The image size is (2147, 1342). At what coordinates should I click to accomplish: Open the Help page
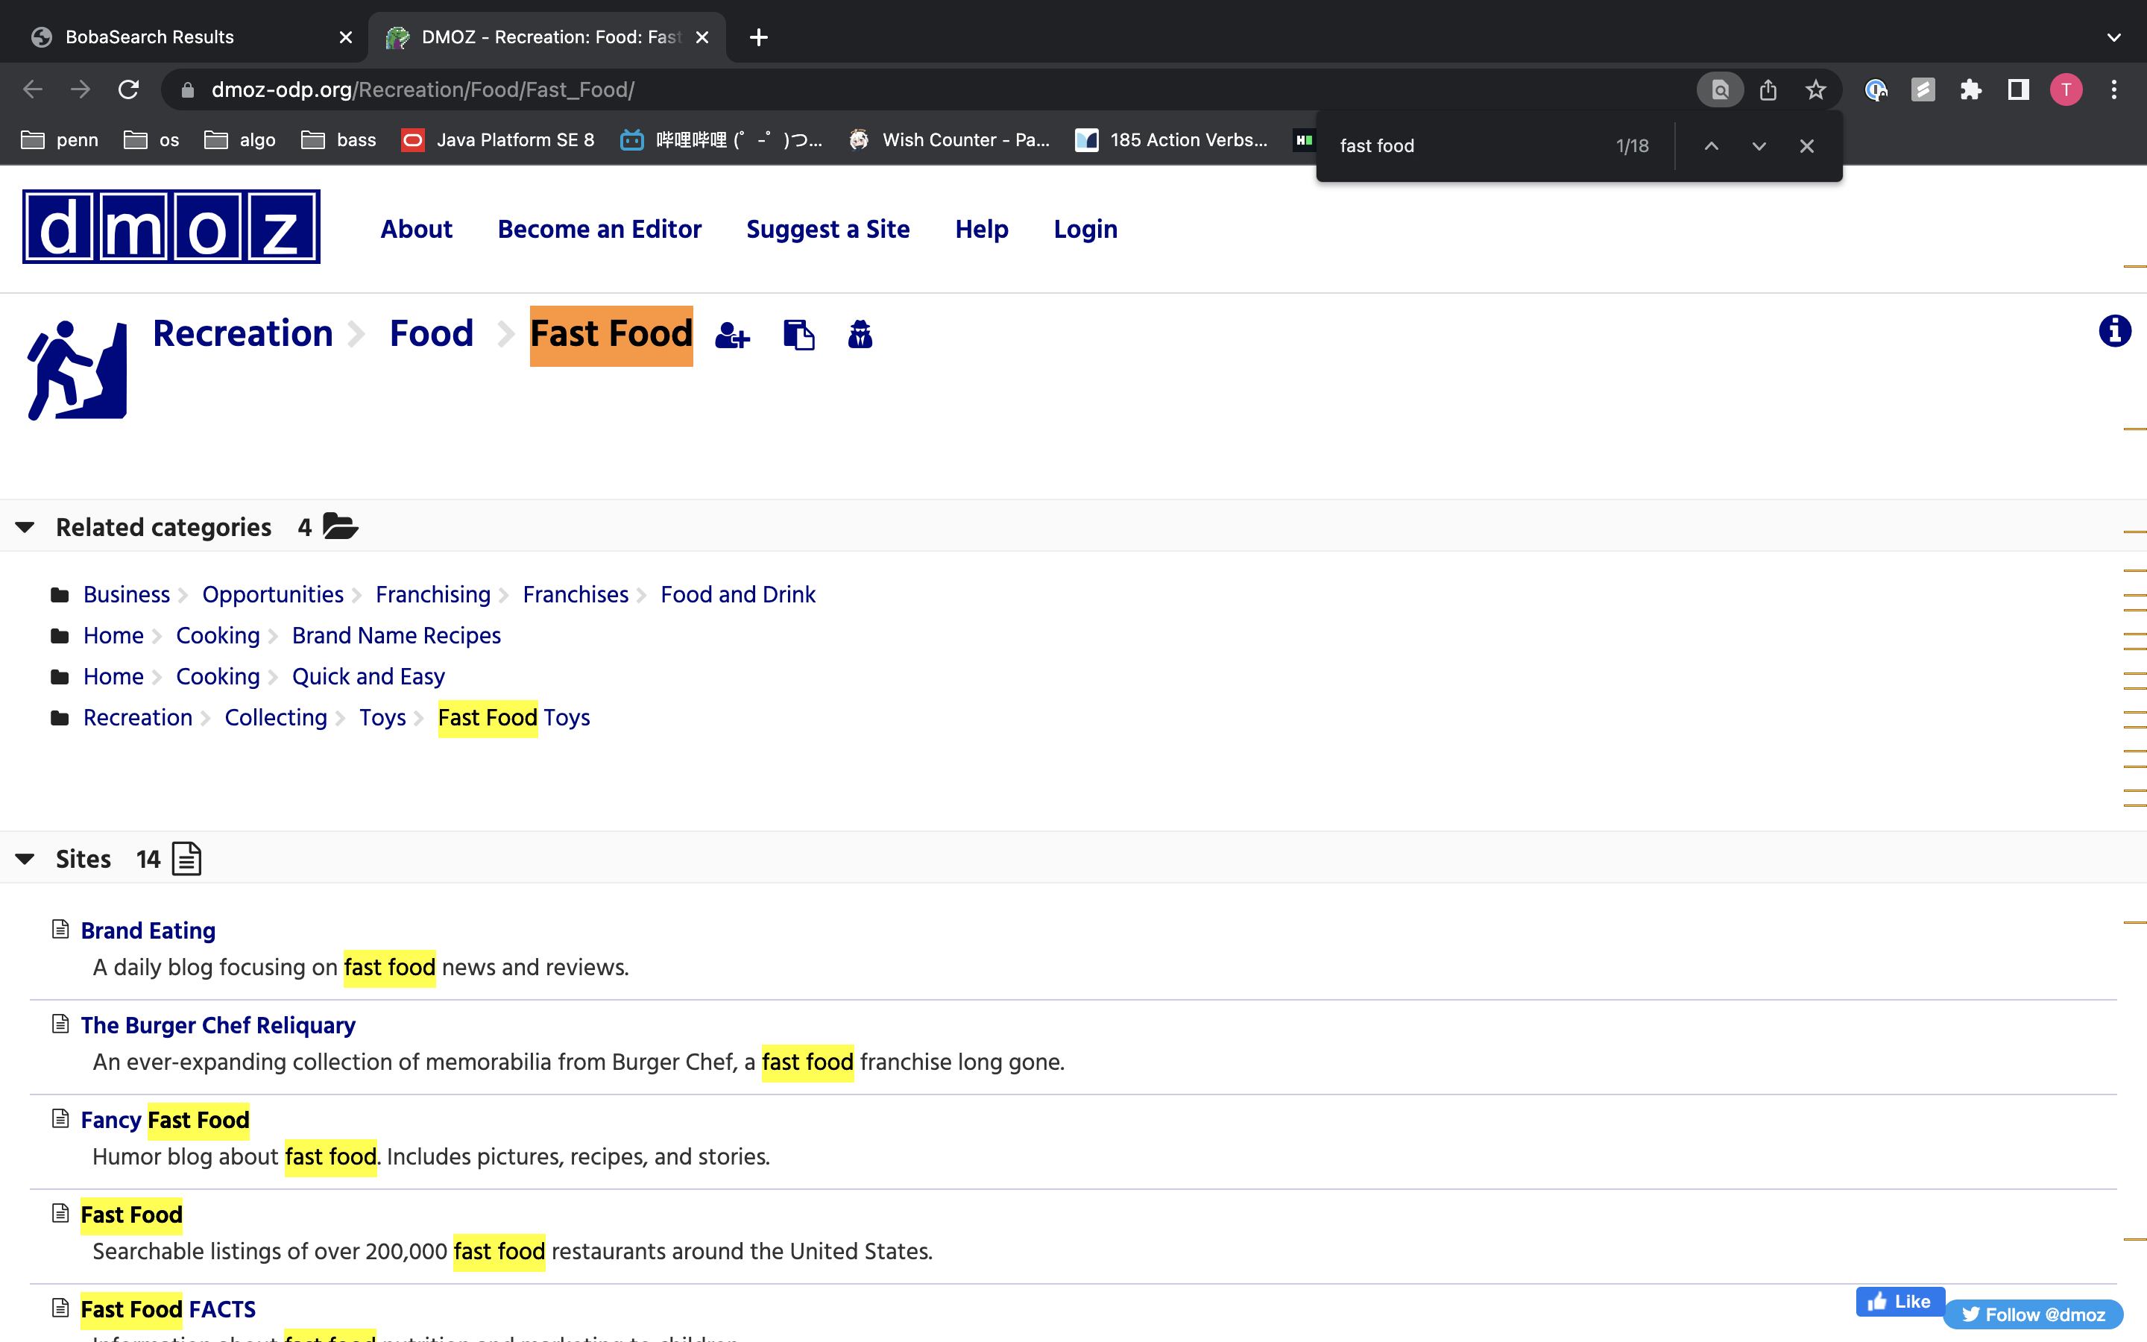(x=981, y=229)
